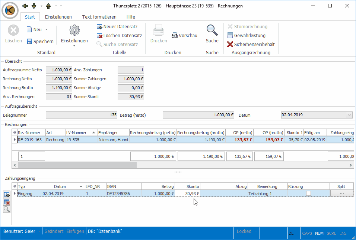Click the Betrag (netto) field in Auftragsübersicht
Image resolution: width=356 pixels, height=240 pixels.
tap(198, 115)
